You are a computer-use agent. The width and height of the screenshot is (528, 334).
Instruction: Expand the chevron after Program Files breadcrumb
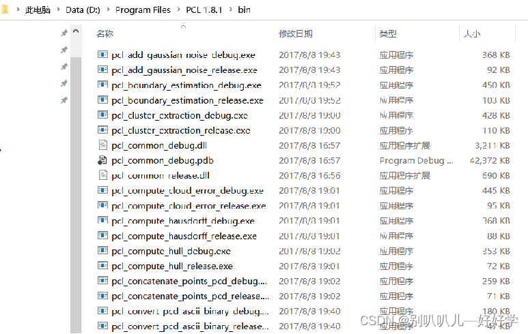point(179,10)
